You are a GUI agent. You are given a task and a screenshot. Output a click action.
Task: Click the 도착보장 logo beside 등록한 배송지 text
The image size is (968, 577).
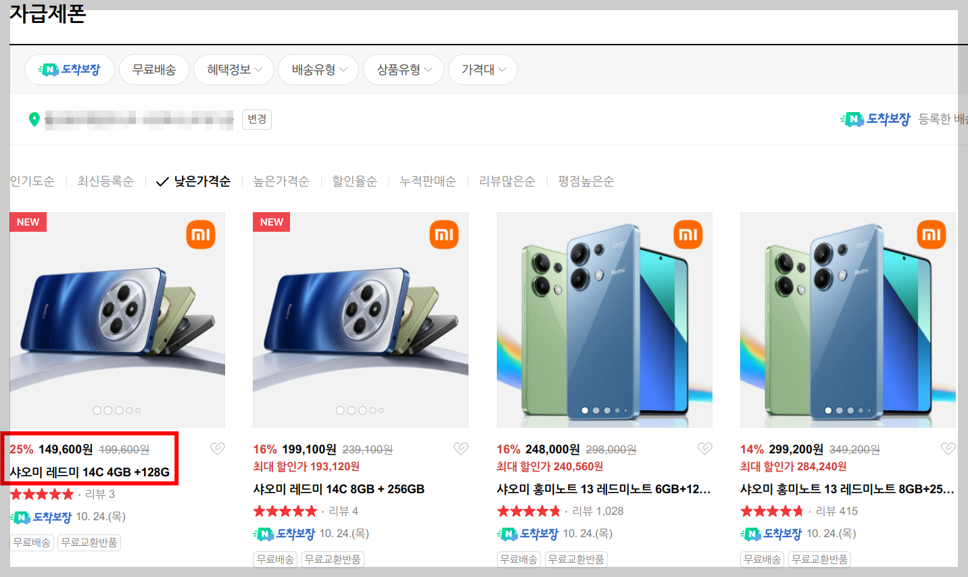coord(875,120)
